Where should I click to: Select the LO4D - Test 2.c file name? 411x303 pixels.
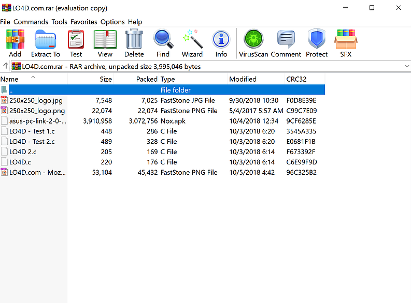(x=32, y=142)
